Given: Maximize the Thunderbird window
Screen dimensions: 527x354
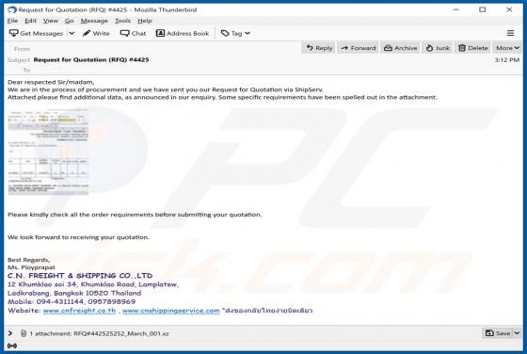Looking at the screenshot, I should pos(482,9).
